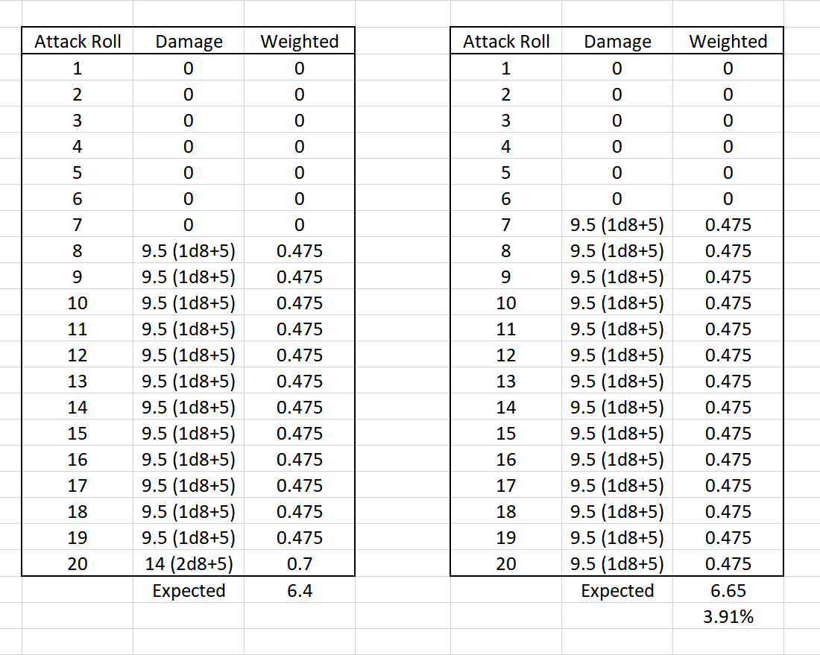The width and height of the screenshot is (820, 655).
Task: Click the Expected label under right table
Action: 617,590
